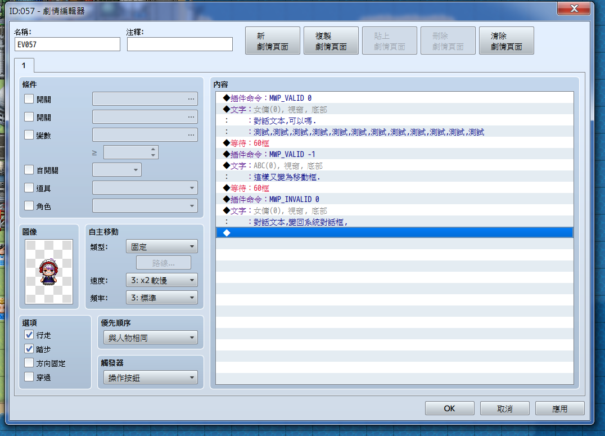Click the 應用 button
The image size is (605, 436).
(x=560, y=408)
